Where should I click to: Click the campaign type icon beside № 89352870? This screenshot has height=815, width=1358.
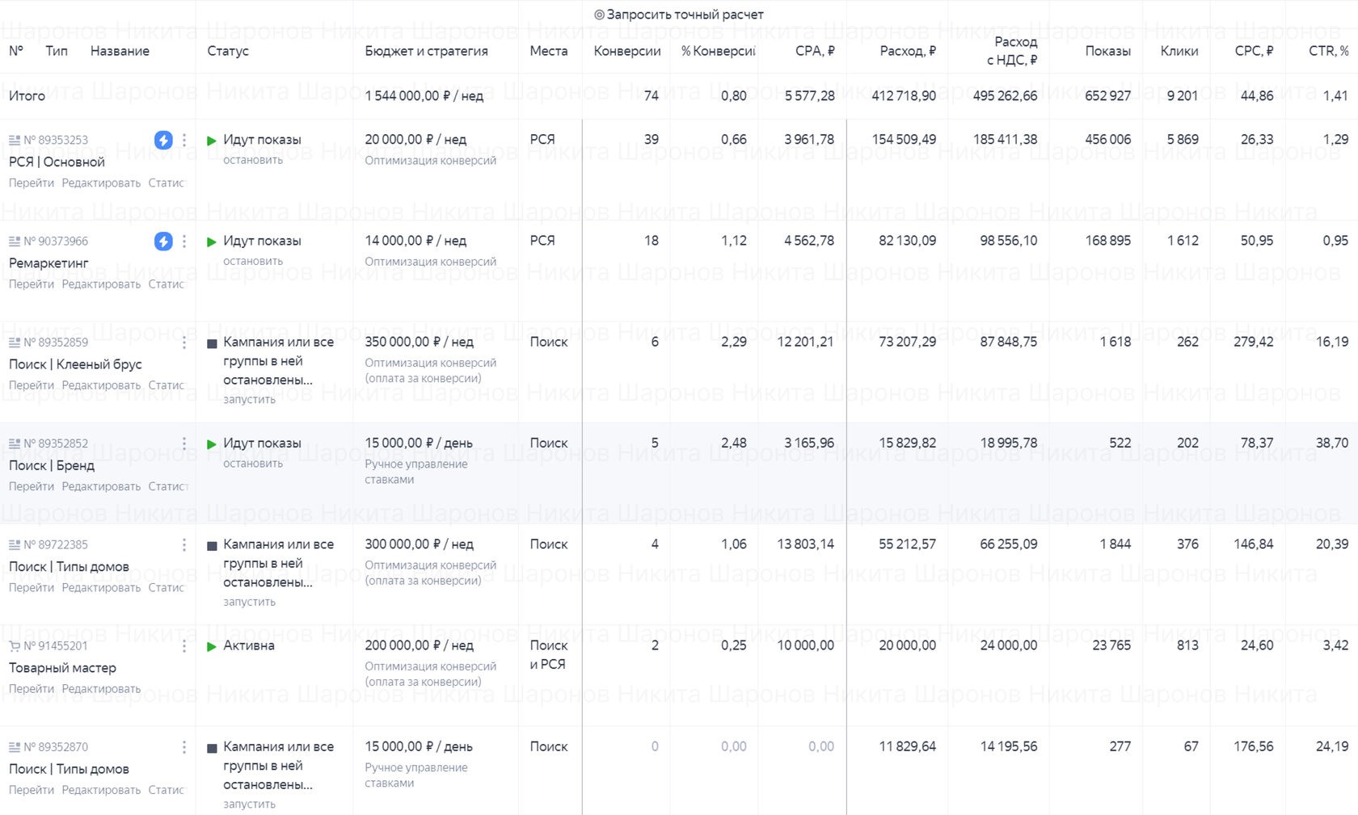pyautogui.click(x=15, y=747)
